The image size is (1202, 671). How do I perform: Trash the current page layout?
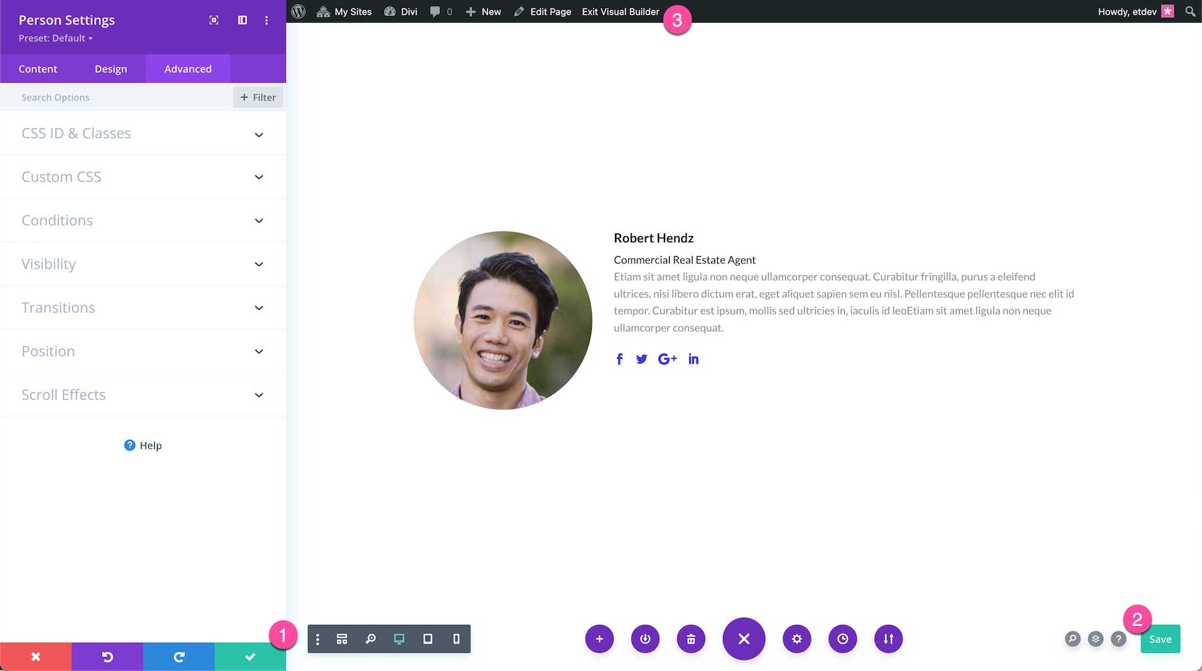691,638
